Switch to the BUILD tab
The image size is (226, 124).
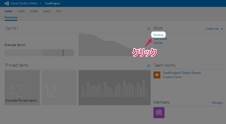click(47, 11)
